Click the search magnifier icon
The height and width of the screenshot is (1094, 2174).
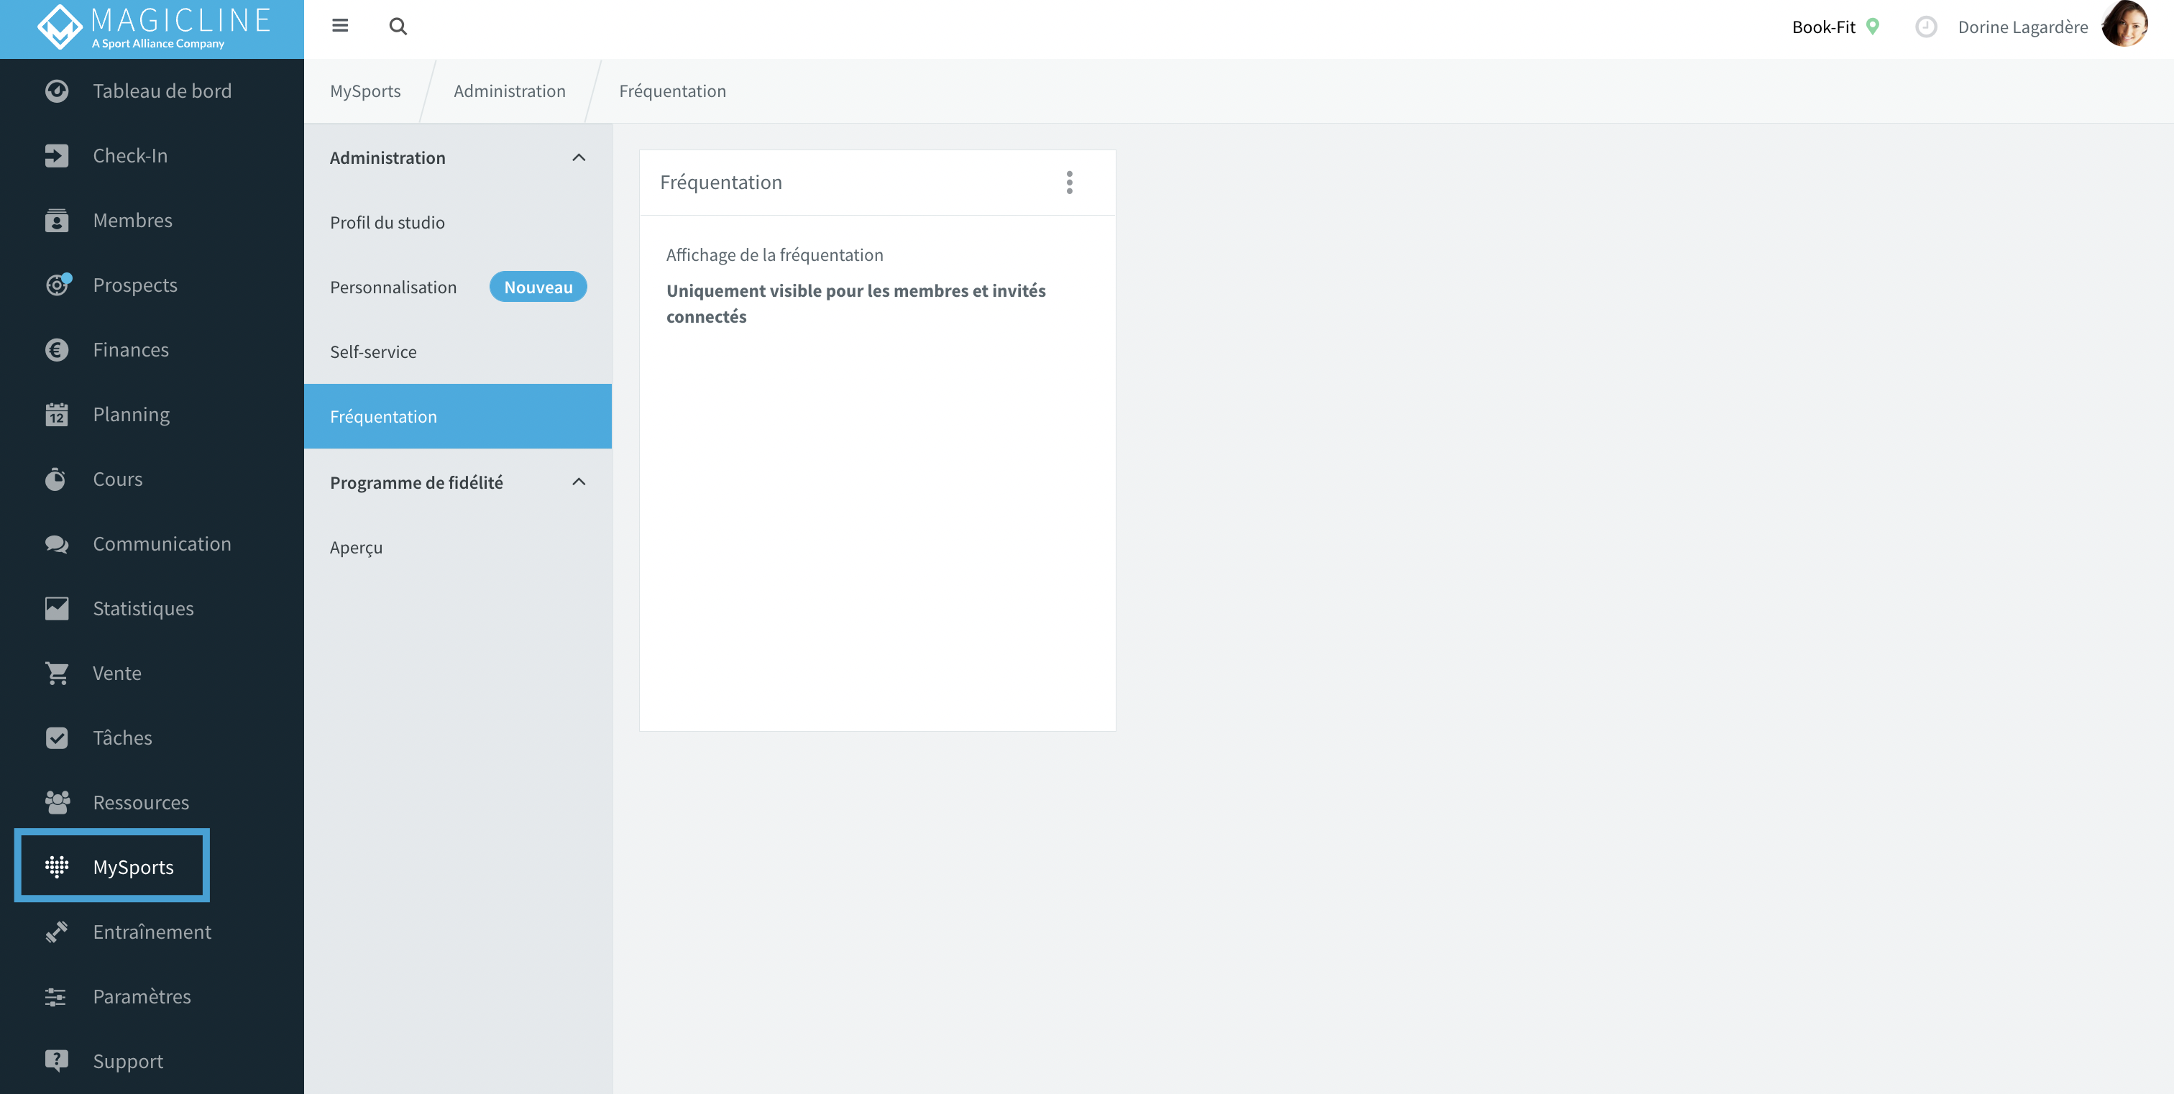click(x=398, y=26)
